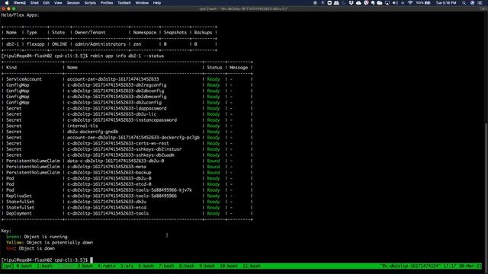Click the terminal cursor at the prompt
Viewport: 488px width, 274px height.
(x=91, y=260)
